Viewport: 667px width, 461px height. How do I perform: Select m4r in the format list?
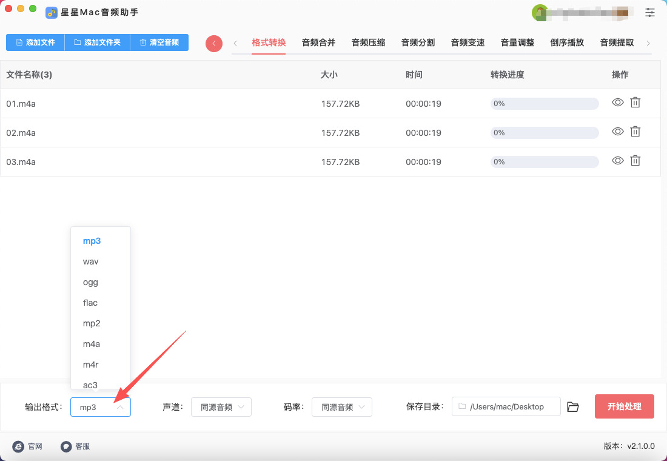point(101,365)
